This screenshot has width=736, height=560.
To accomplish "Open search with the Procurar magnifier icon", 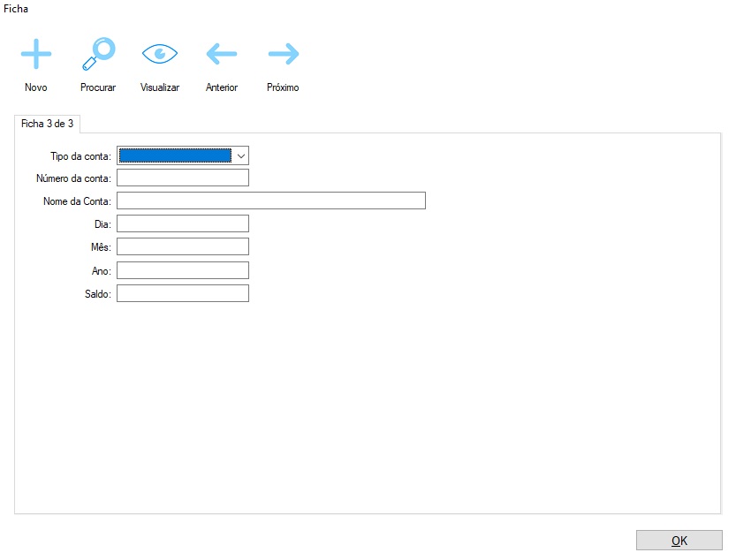I will (98, 54).
